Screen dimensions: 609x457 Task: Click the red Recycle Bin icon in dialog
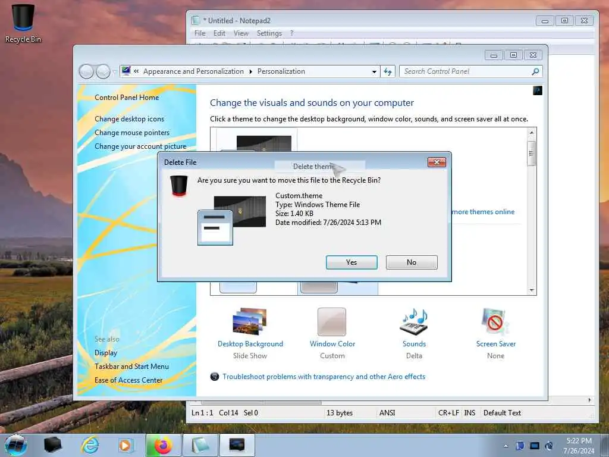click(x=178, y=186)
